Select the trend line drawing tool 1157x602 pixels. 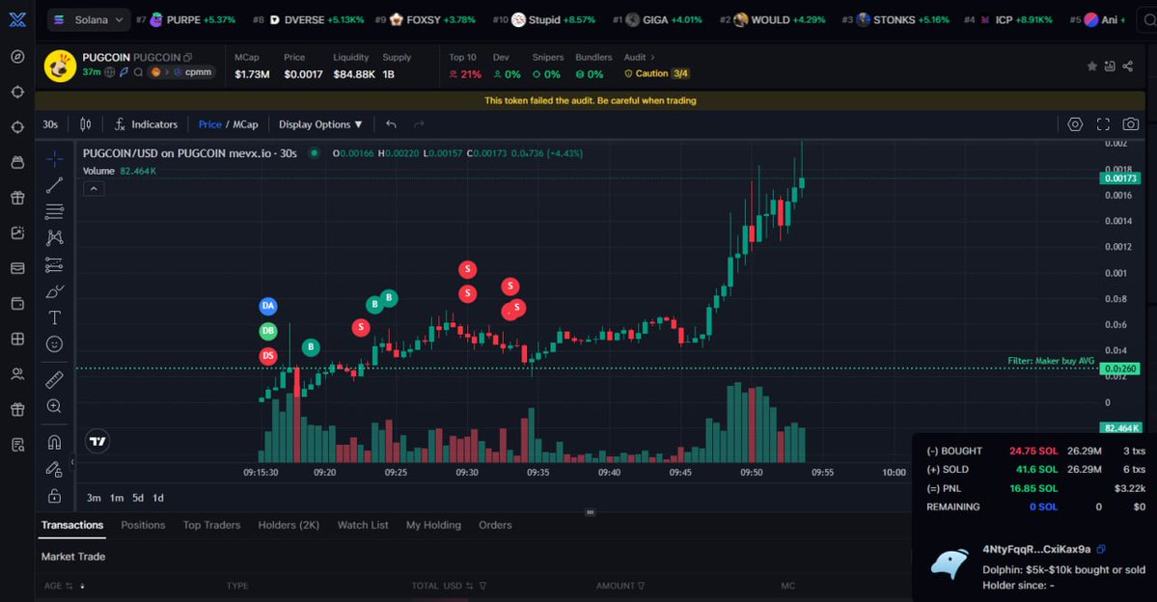click(x=55, y=185)
